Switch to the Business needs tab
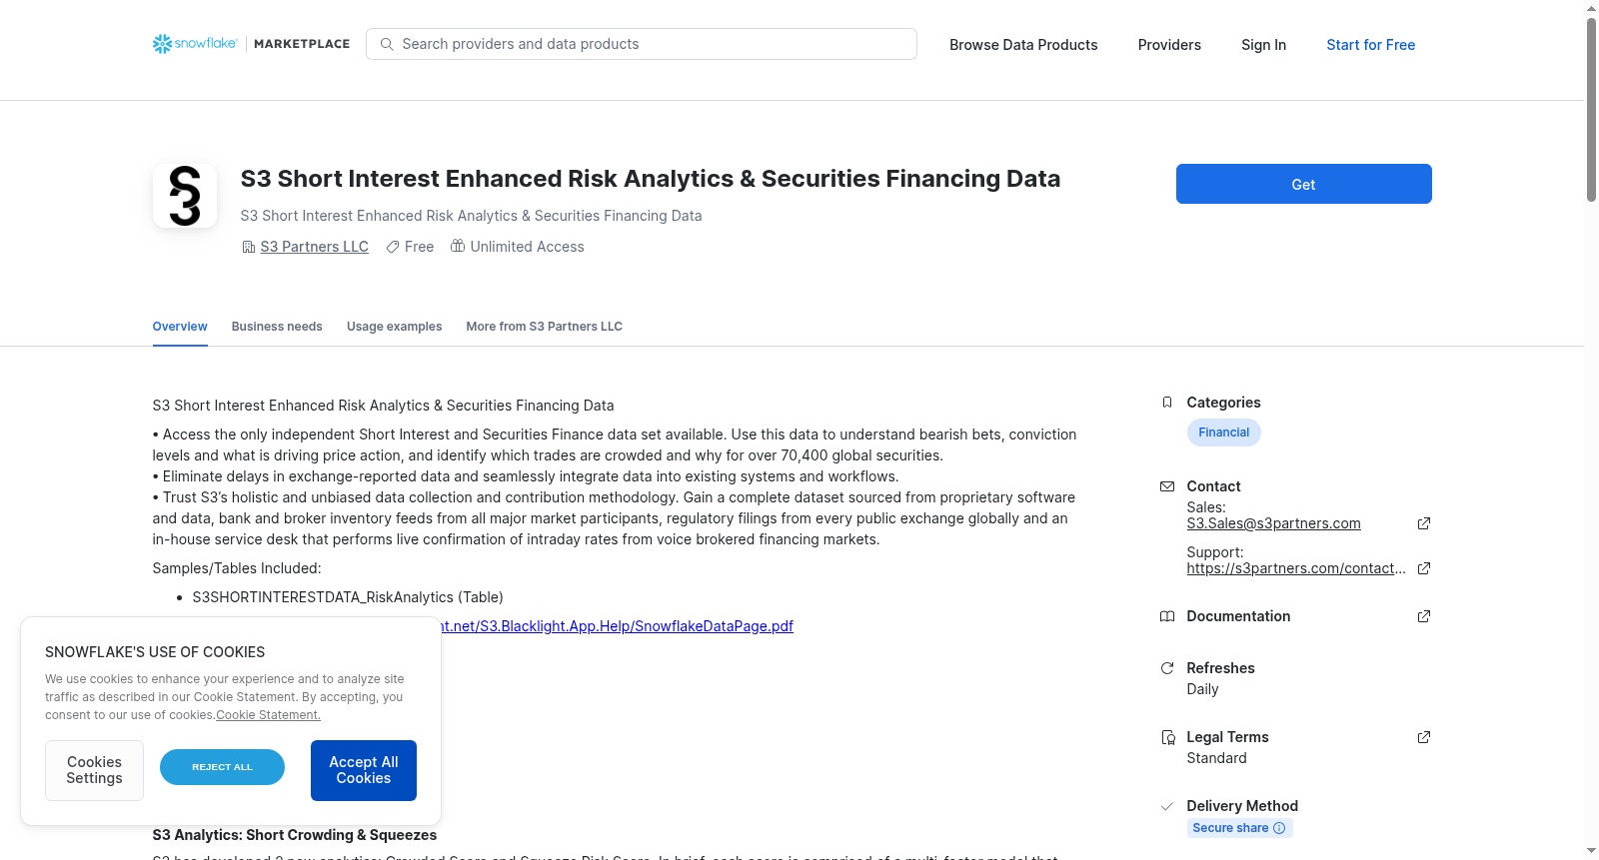 pos(277,327)
